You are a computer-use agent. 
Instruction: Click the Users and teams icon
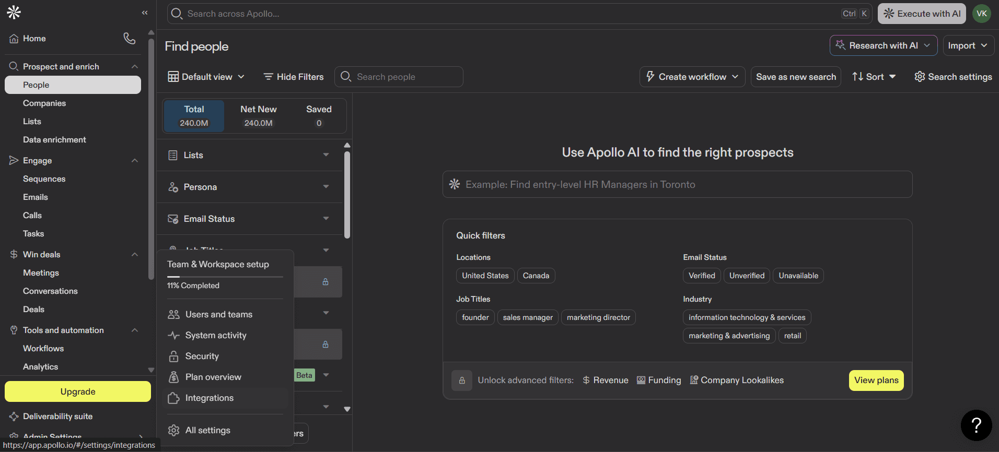173,314
